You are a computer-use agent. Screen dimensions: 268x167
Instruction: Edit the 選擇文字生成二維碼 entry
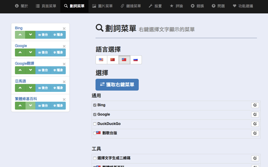coord(255,158)
